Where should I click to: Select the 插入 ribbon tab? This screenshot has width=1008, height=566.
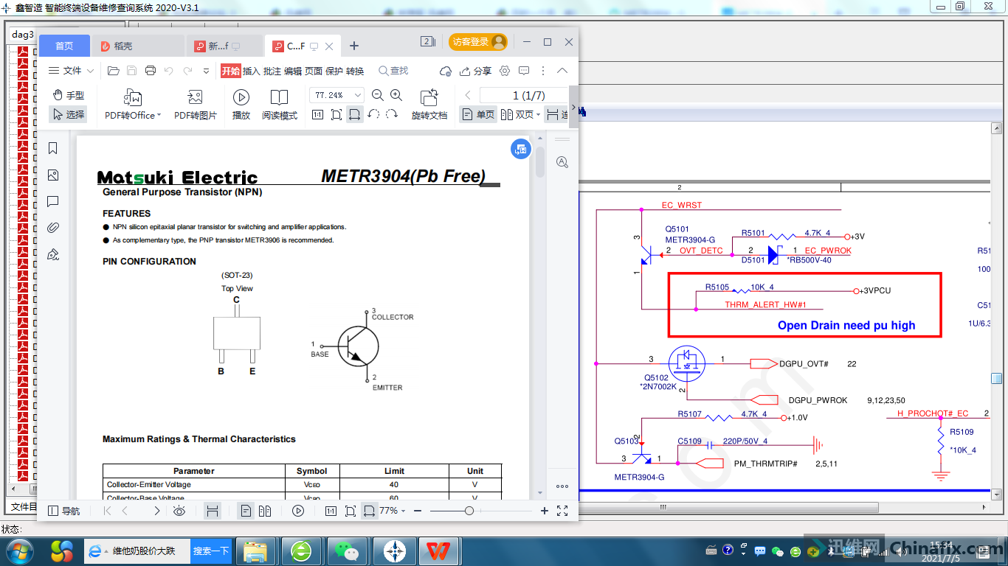(x=252, y=71)
